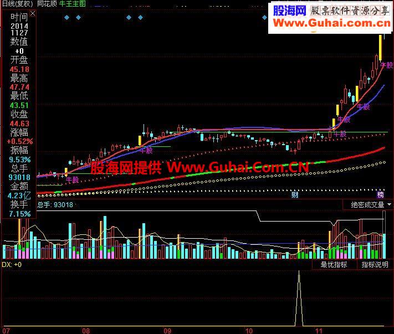Open the 指标说明 button

(x=375, y=264)
